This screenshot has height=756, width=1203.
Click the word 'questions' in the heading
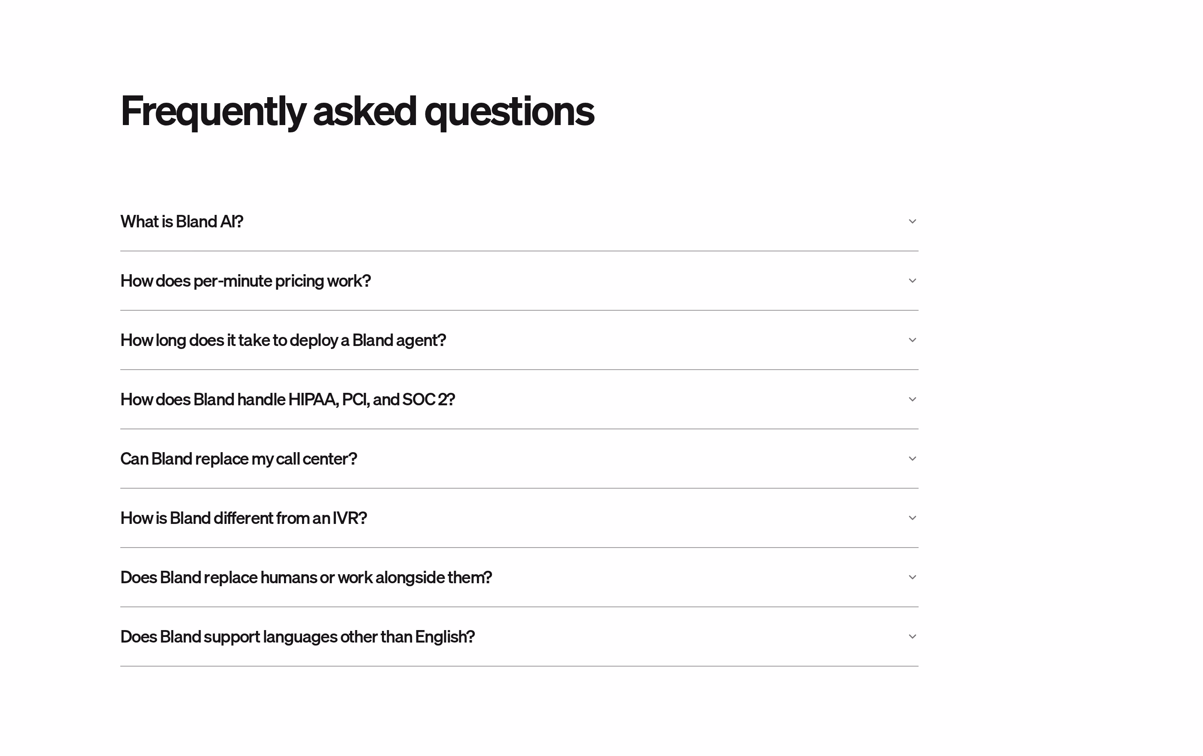[510, 111]
